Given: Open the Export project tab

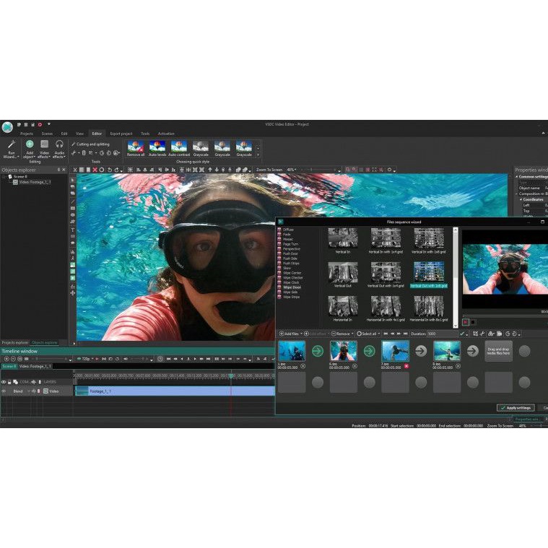Looking at the screenshot, I should coord(121,134).
